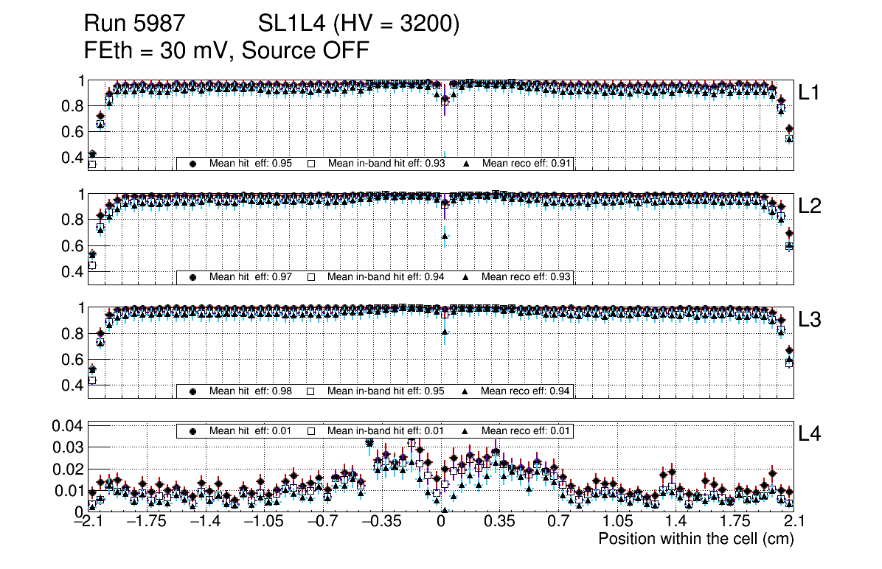This screenshot has width=882, height=569.
Task: Select 'Mean in-band hit eff: 0.95' legend text
Action: coord(386,391)
